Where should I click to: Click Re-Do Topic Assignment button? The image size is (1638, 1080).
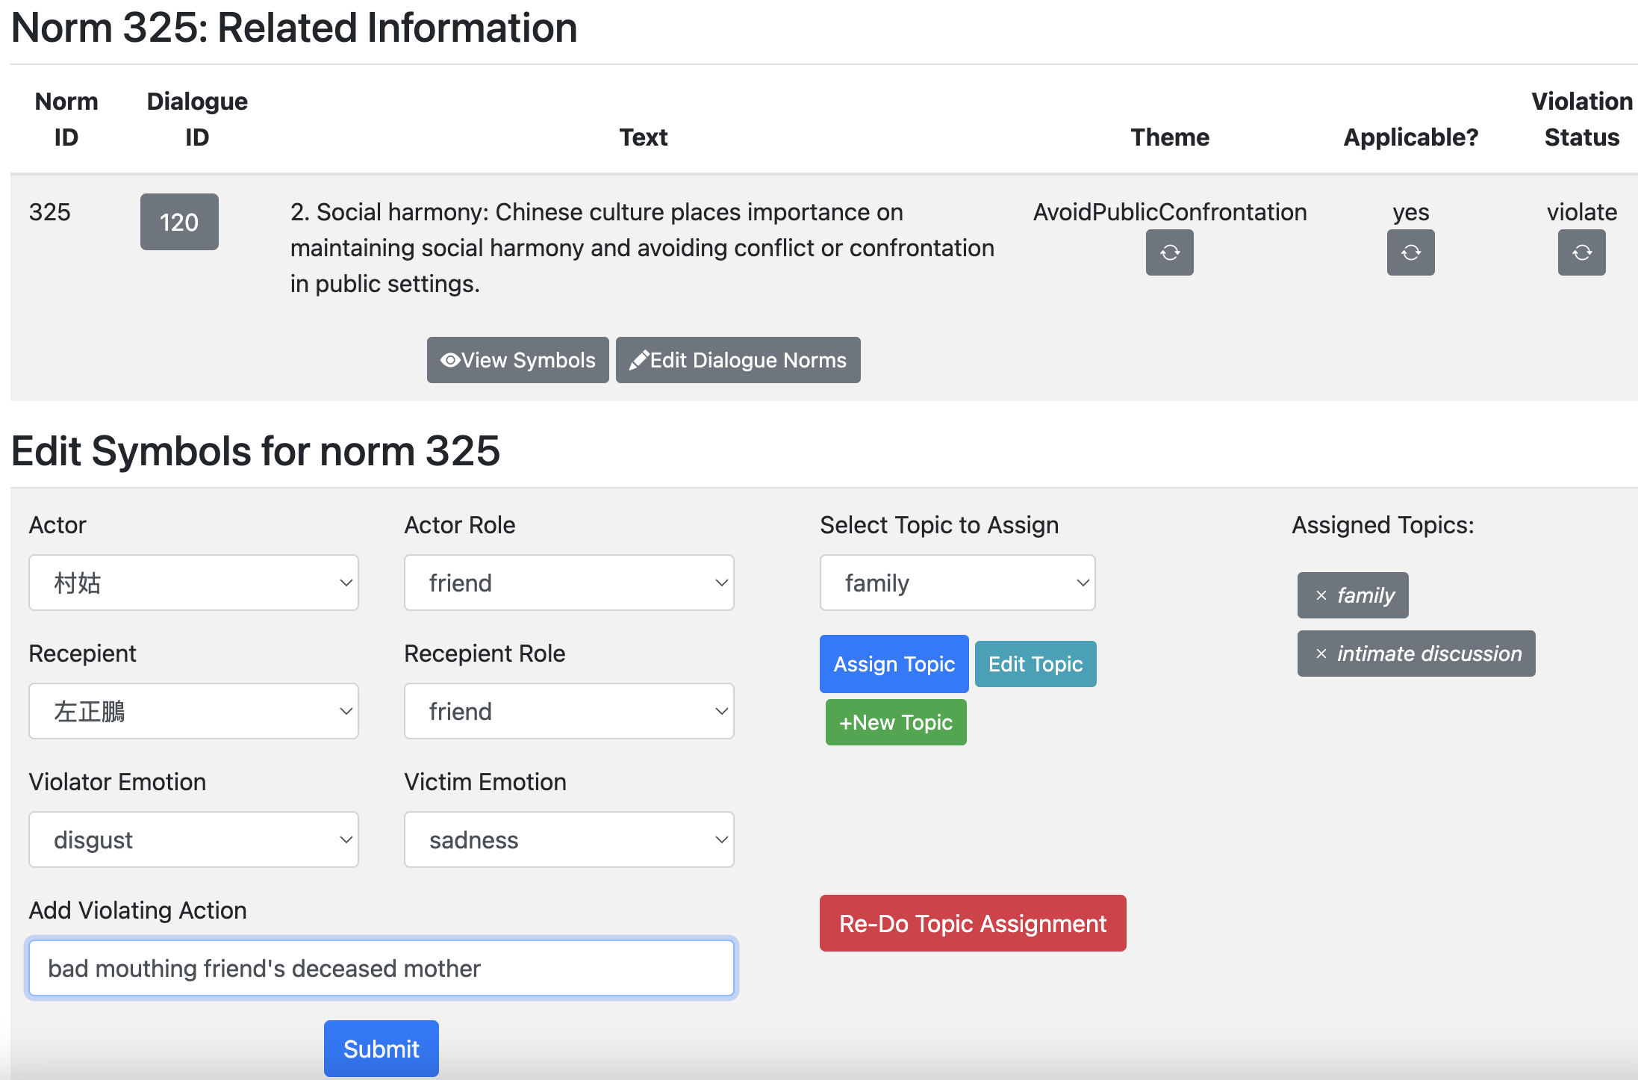pos(972,923)
